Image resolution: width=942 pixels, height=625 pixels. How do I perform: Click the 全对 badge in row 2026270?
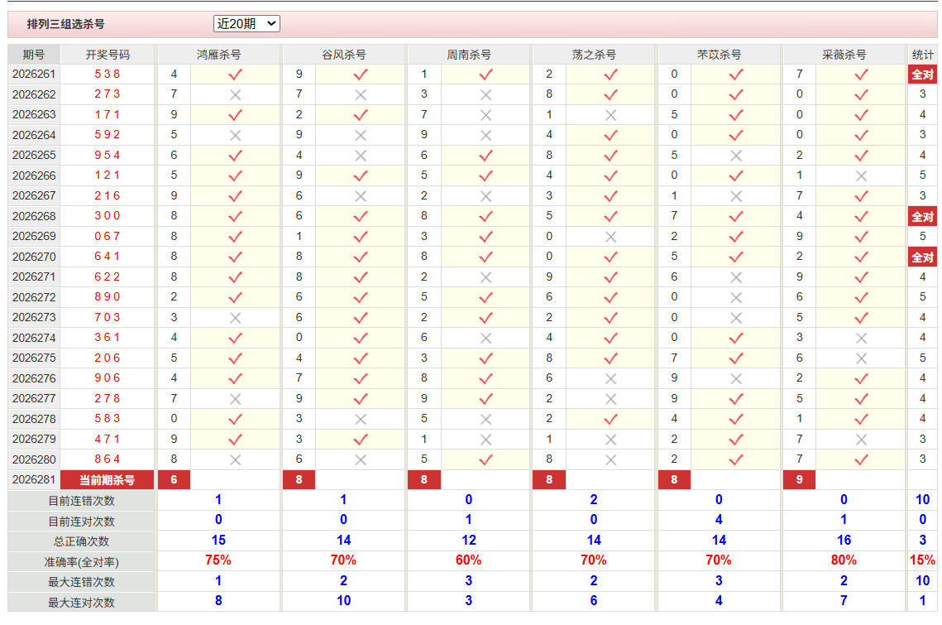pos(923,257)
